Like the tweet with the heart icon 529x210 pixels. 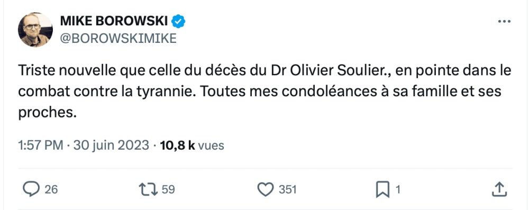pyautogui.click(x=266, y=189)
